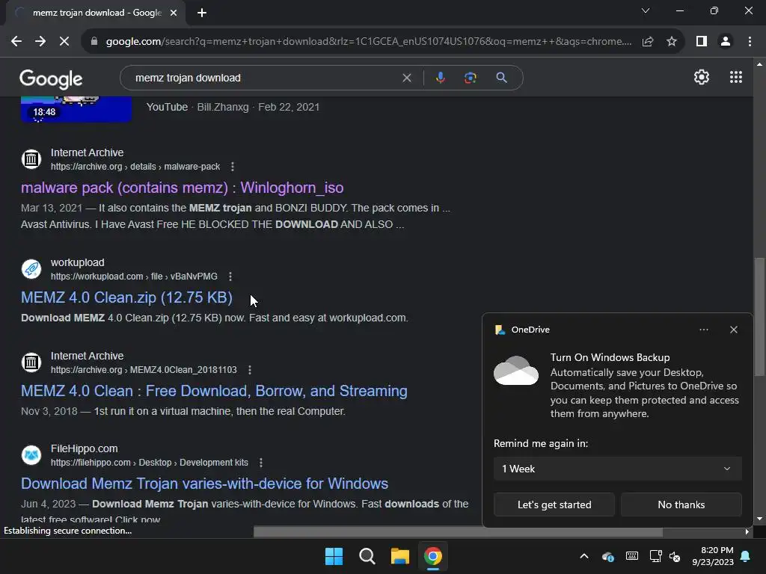The height and width of the screenshot is (574, 766).
Task: Open options for MEMZ4.0Clean_20181103 result
Action: click(x=250, y=369)
